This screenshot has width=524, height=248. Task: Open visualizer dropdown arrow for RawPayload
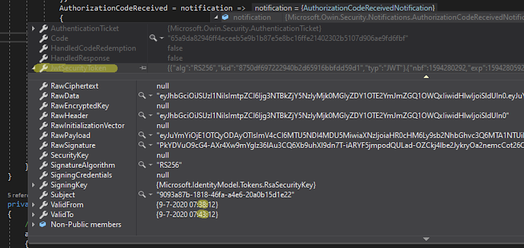pos(151,136)
